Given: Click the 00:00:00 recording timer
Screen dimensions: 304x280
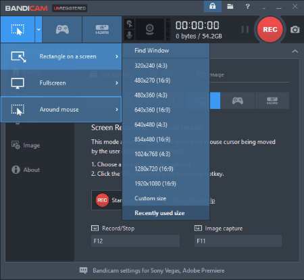Looking at the screenshot, I should tap(197, 25).
